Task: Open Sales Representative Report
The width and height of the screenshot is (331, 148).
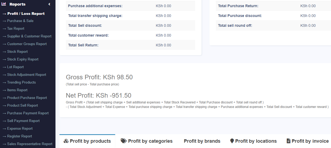Action: [x=27, y=144]
